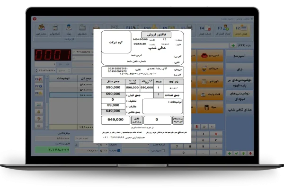This screenshot has width=284, height=189.
Task: Click the wide keypad 0 button
Action: [x=184, y=153]
